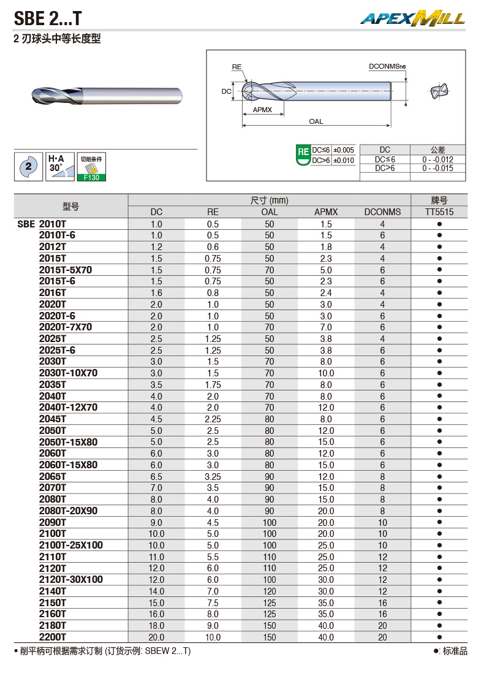Viewport: 484px width, 673px height.
Task: Click RE value 1.75 for 2035T
Action: click(213, 385)
